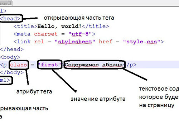Click the "utf-8" attribute value
This screenshot has width=179, height=129.
(80, 34)
